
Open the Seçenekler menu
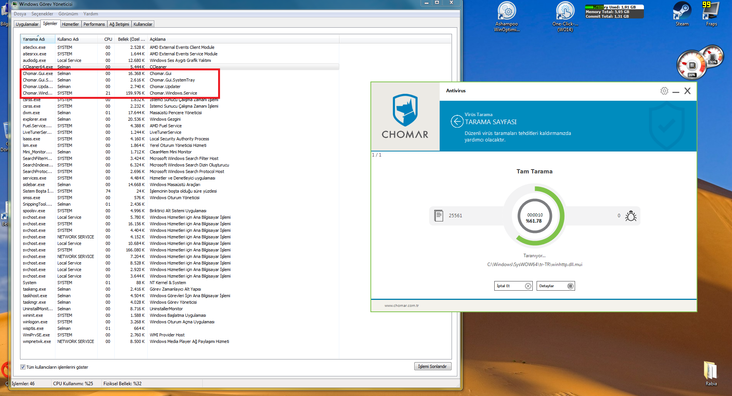click(x=42, y=14)
